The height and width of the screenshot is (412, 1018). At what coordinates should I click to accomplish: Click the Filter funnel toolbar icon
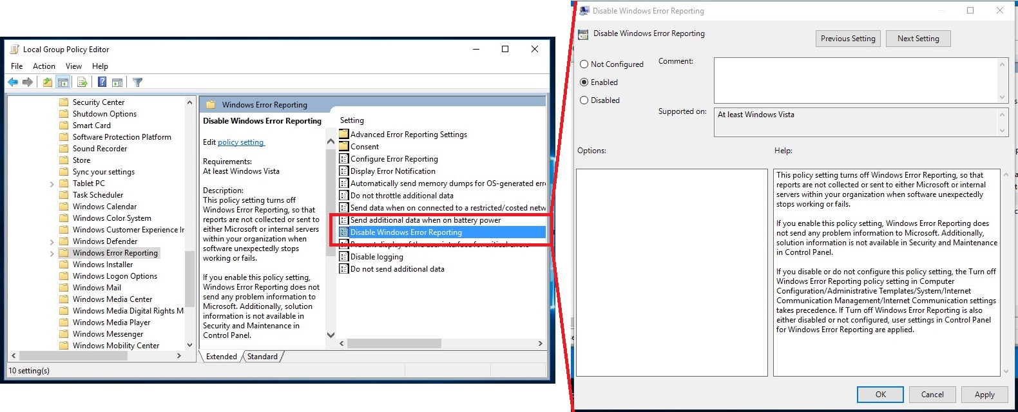pos(137,82)
